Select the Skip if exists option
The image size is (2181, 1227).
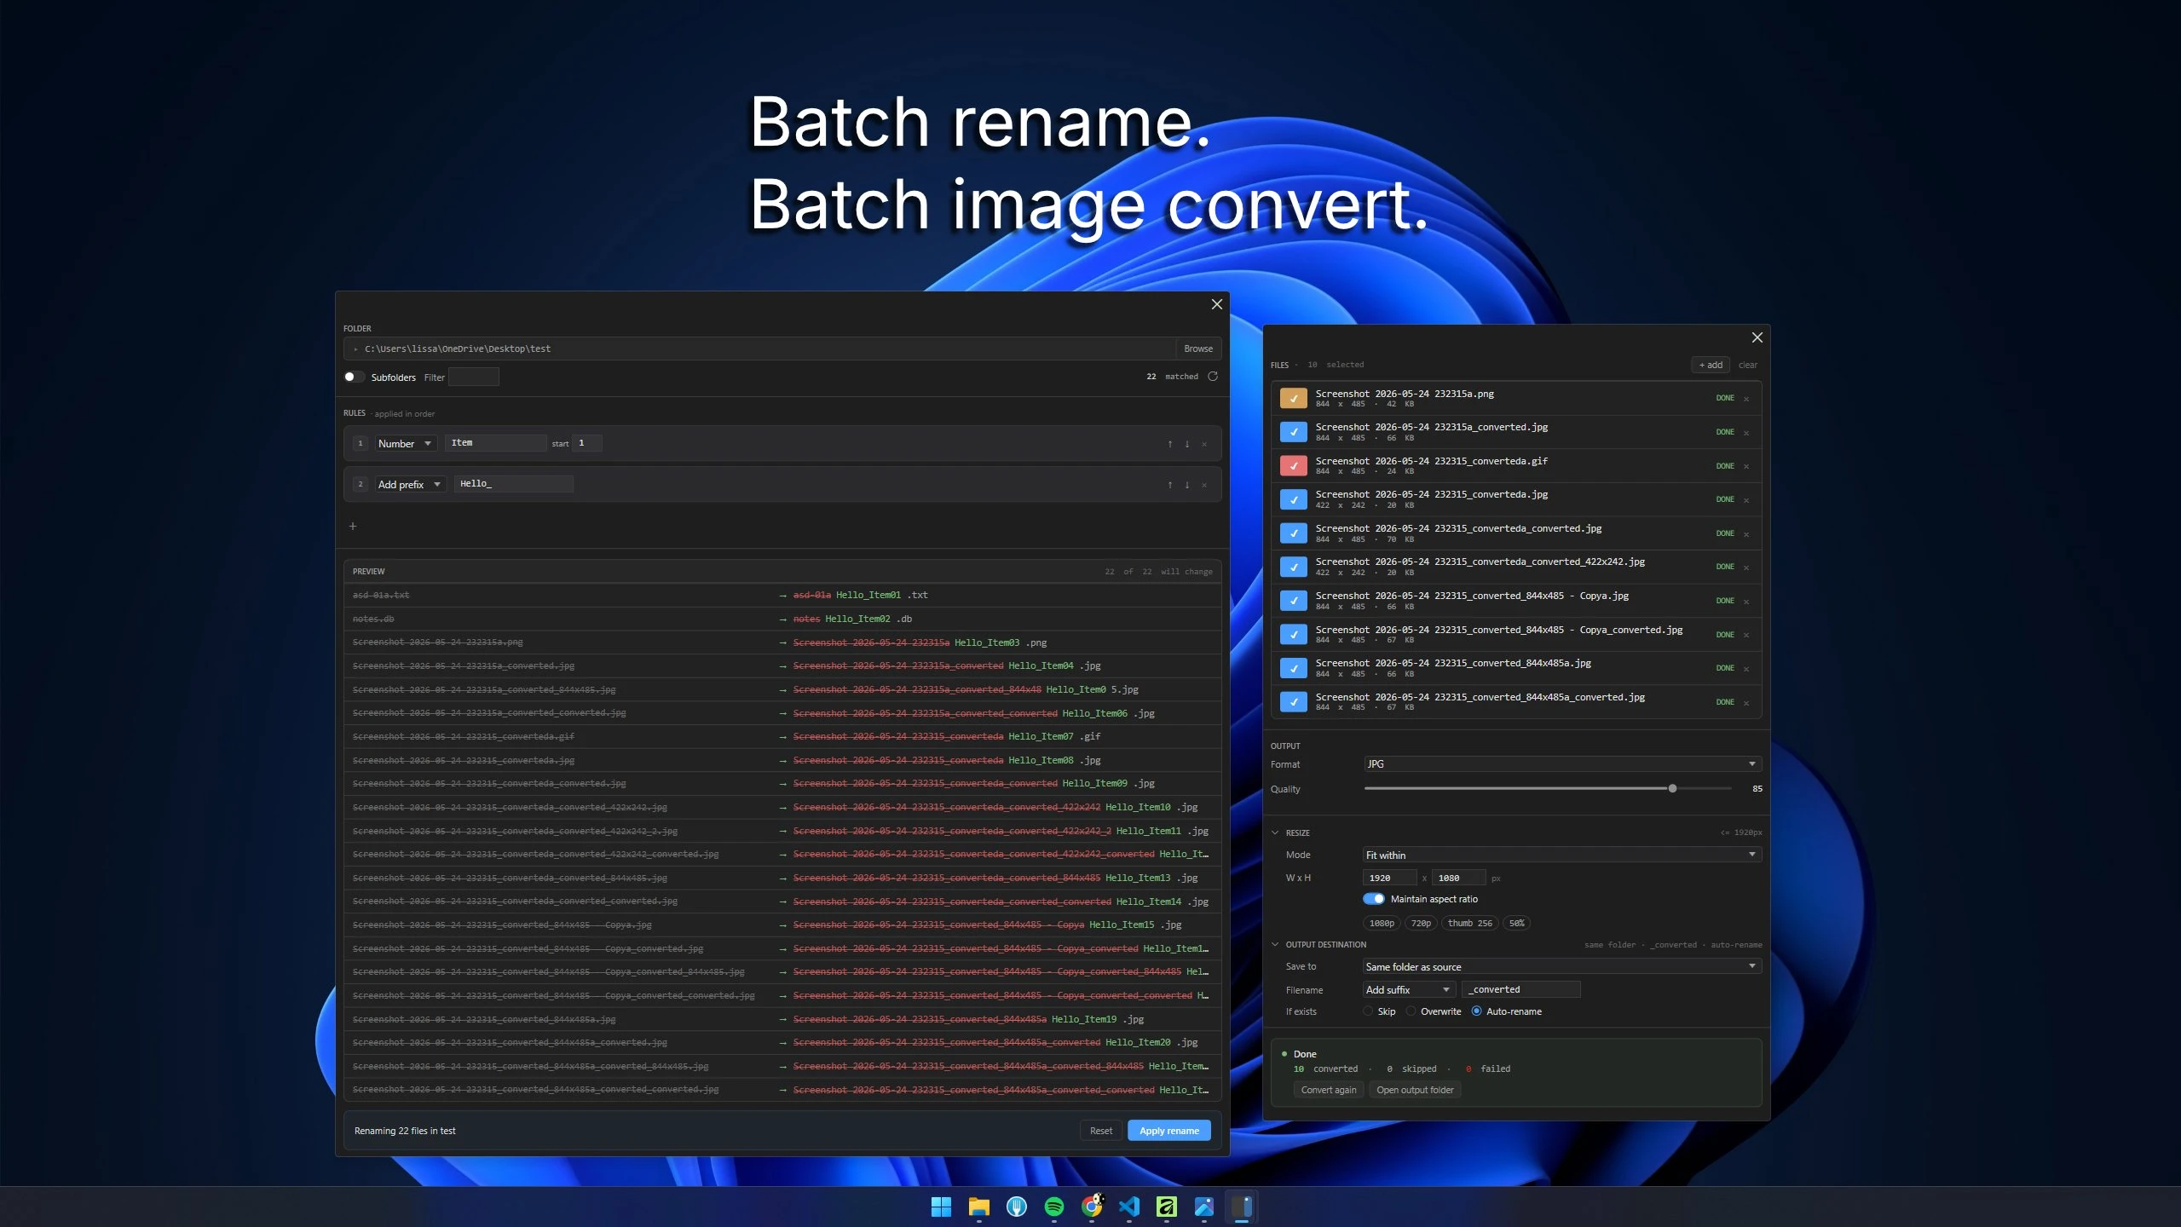(1369, 1011)
